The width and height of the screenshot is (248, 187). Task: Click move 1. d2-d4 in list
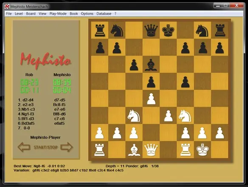coord(25,100)
